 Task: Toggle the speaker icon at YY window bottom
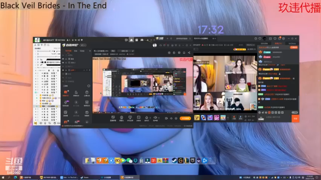click(41, 123)
